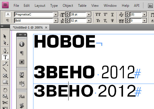Open the API menu

pyautogui.click(x=137, y=6)
